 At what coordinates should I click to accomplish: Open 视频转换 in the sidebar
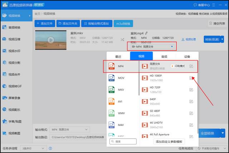pyautogui.click(x=16, y=16)
